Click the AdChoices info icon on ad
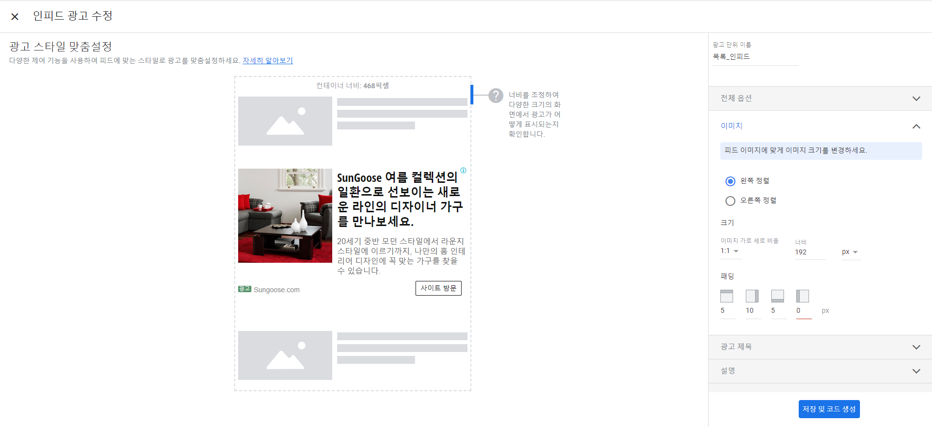This screenshot has width=932, height=427. pos(463,171)
